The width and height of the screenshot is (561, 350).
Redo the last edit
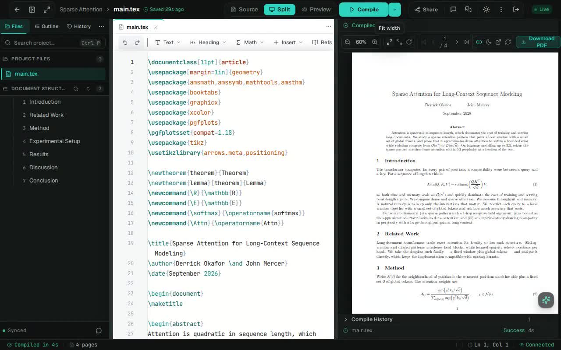(x=137, y=42)
